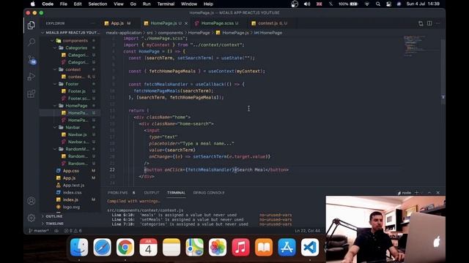The width and height of the screenshot is (469, 263).
Task: Collapse the Navbar folder
Action: (55, 127)
